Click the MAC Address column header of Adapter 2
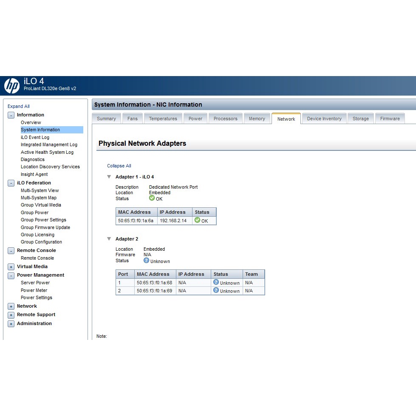 click(153, 274)
